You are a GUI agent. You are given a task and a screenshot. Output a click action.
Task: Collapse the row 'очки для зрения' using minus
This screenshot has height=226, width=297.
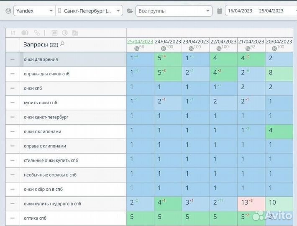pos(13,59)
